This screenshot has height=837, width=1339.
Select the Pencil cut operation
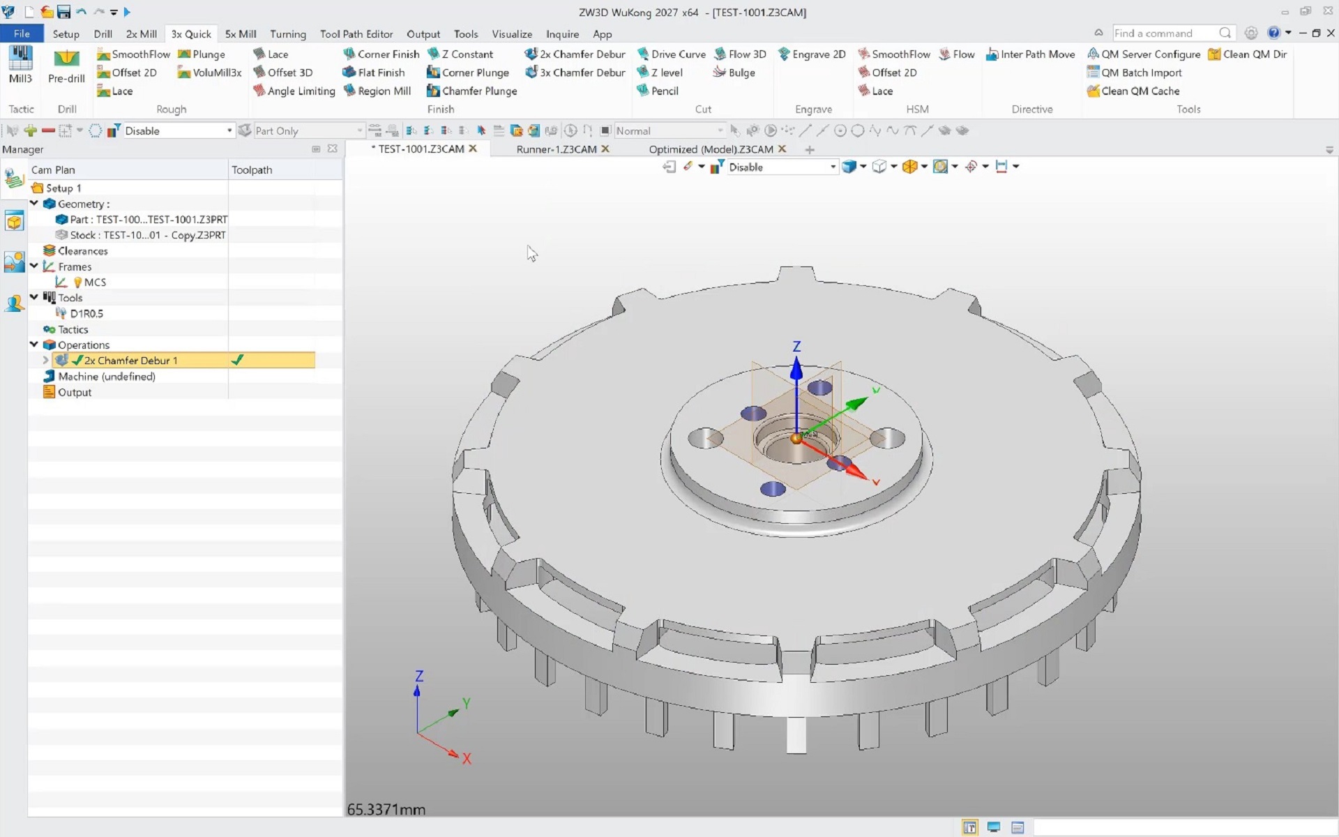(x=658, y=91)
